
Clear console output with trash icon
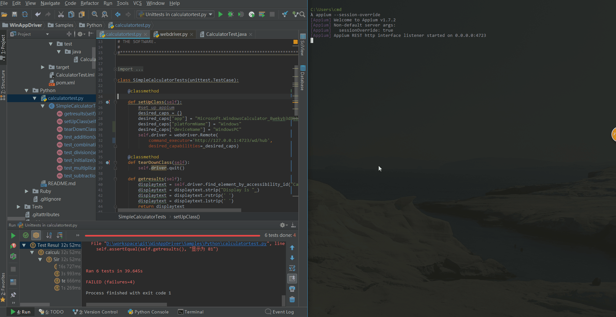click(x=292, y=300)
